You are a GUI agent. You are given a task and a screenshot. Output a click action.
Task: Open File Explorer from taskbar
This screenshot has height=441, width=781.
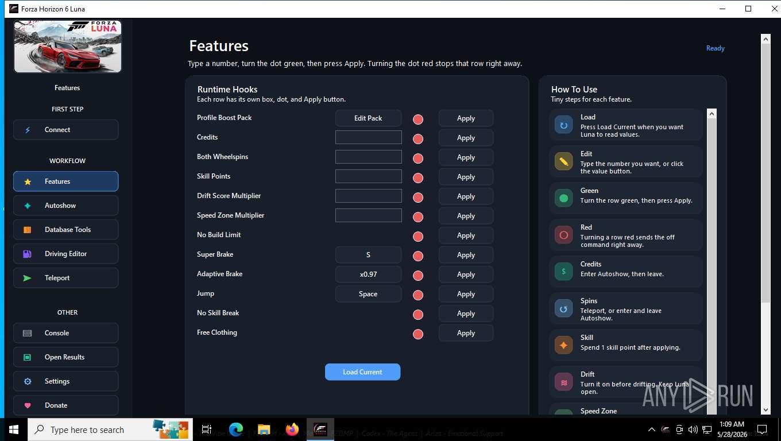tap(264, 430)
